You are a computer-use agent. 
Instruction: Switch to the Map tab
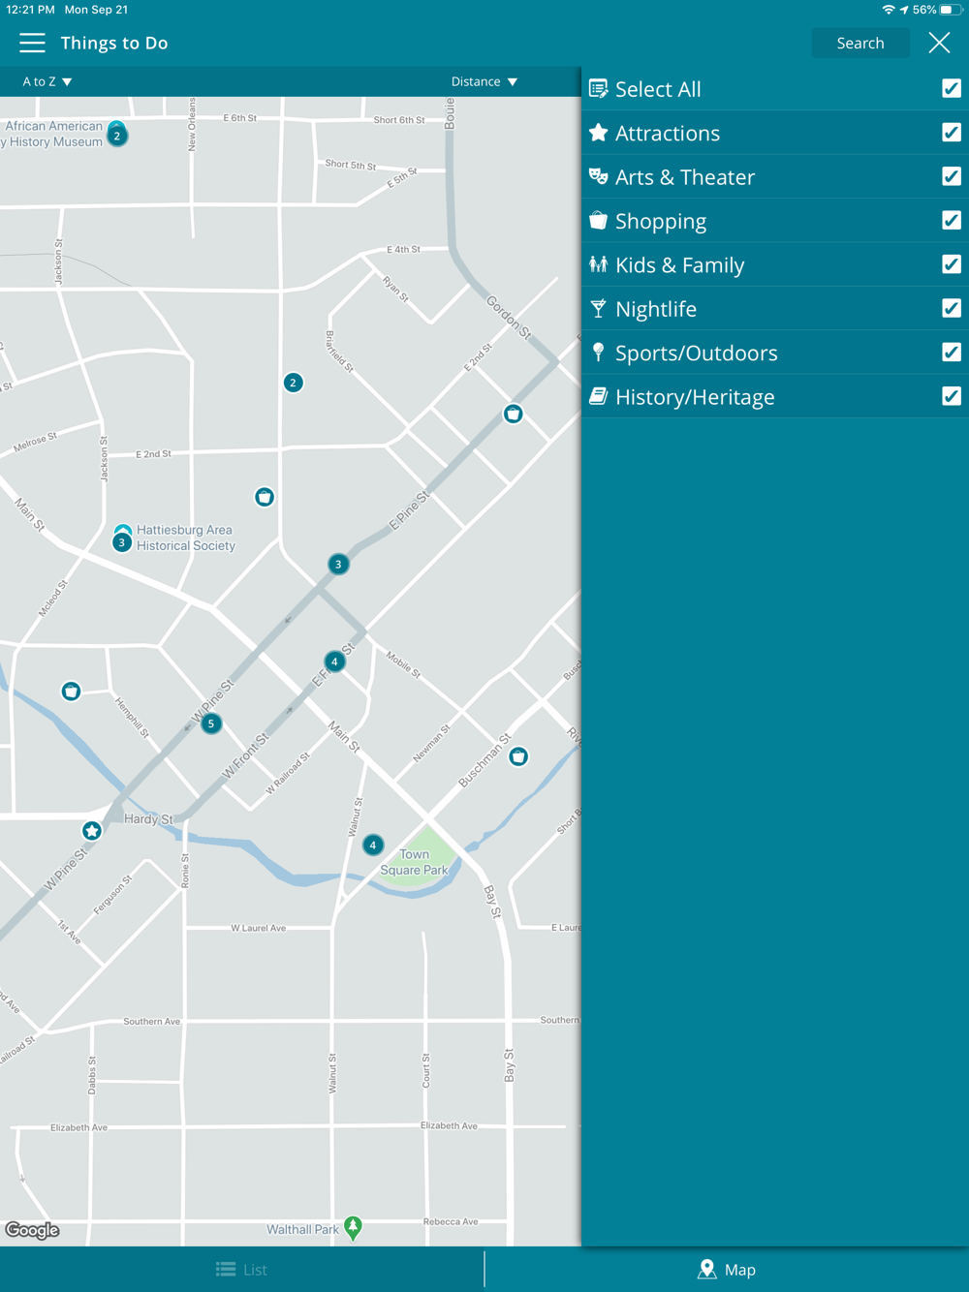(727, 1269)
